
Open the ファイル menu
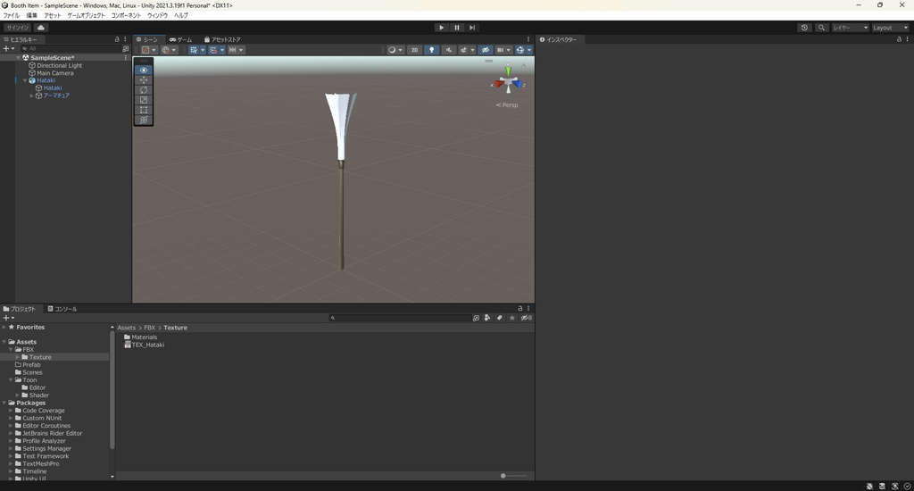coord(11,15)
